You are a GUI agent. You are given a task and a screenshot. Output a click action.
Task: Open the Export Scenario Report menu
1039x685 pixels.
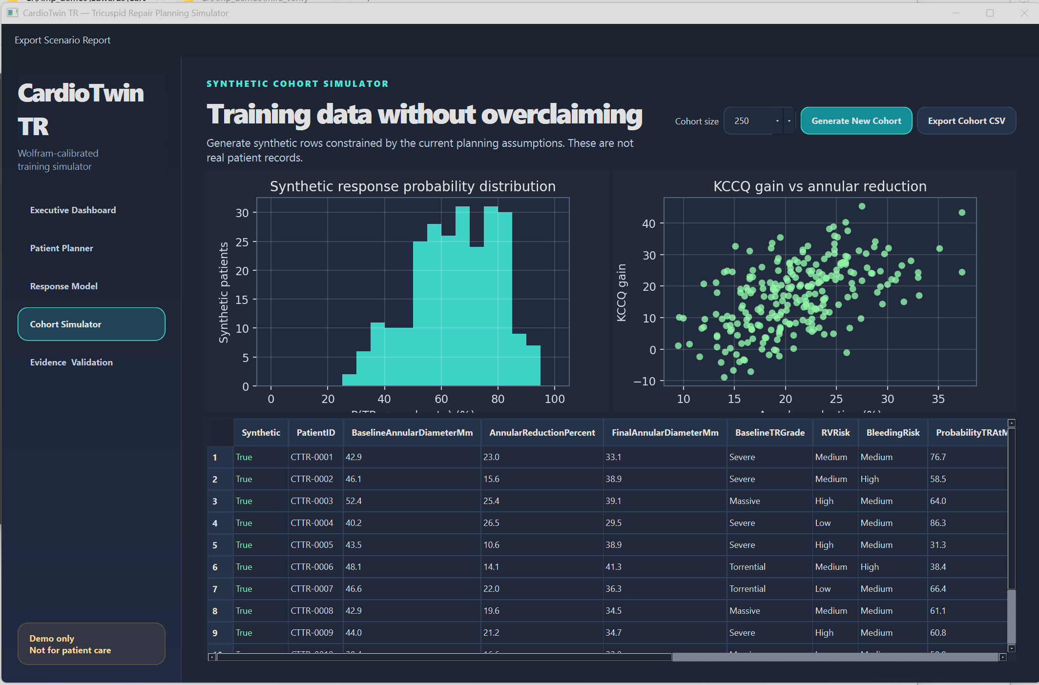pos(62,40)
